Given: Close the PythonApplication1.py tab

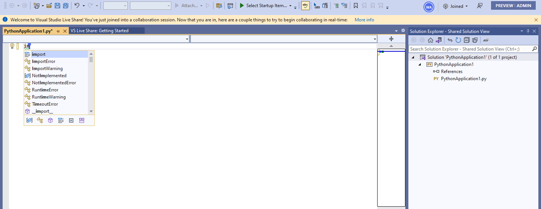Looking at the screenshot, I should tap(65, 31).
